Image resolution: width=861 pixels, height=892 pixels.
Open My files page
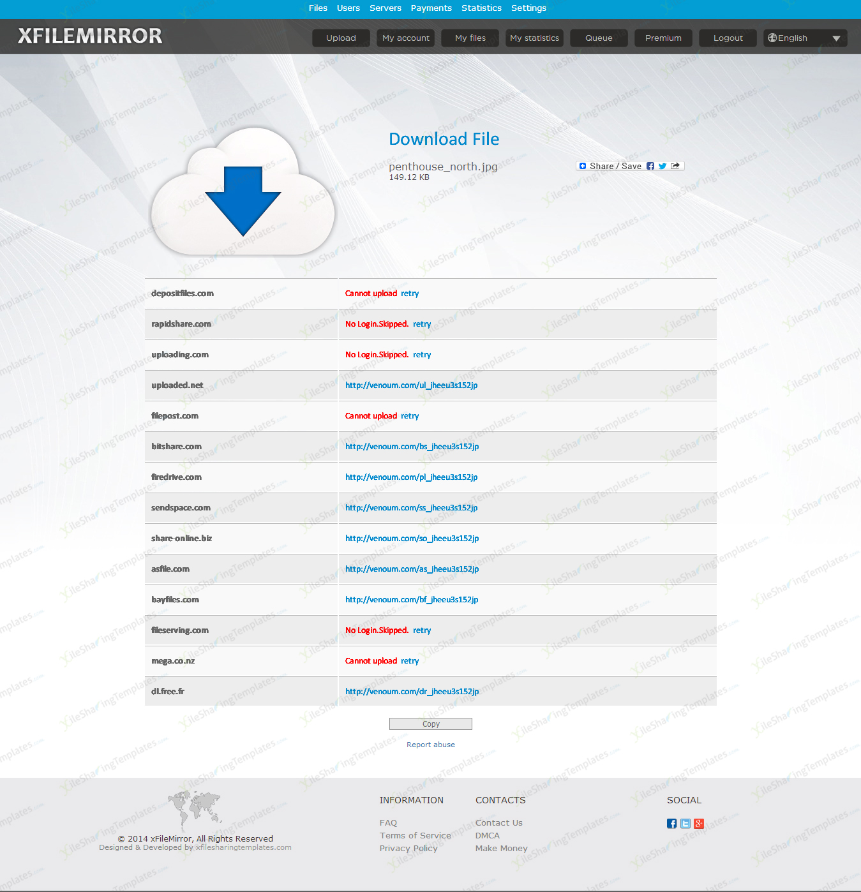[x=470, y=38]
